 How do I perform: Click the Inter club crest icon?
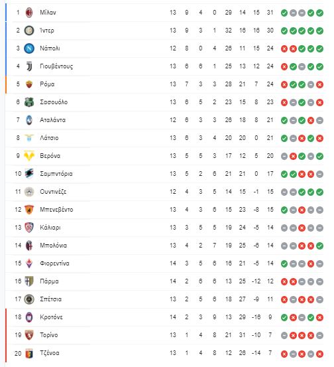click(29, 31)
